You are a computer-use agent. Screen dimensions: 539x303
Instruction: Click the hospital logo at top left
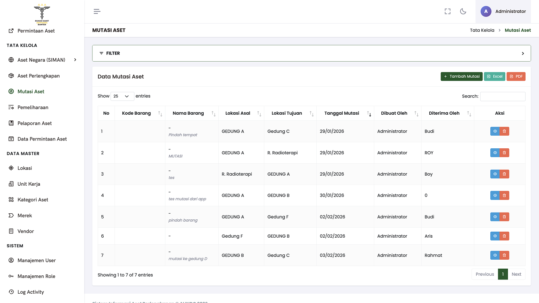tap(42, 15)
